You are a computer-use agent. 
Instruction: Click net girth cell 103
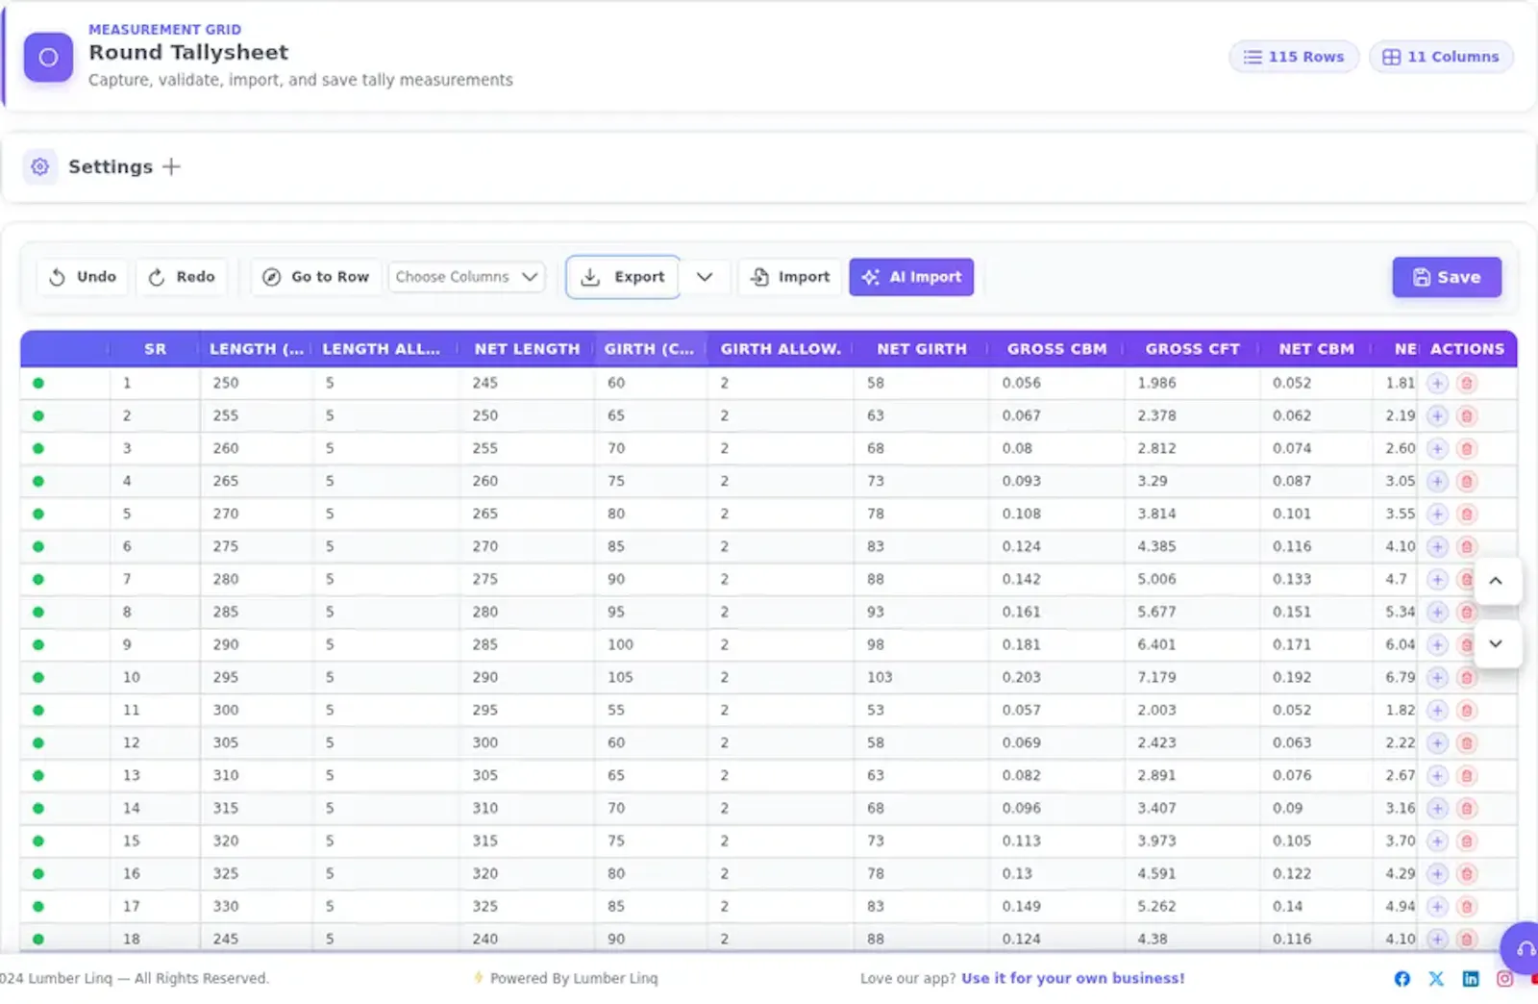point(922,677)
